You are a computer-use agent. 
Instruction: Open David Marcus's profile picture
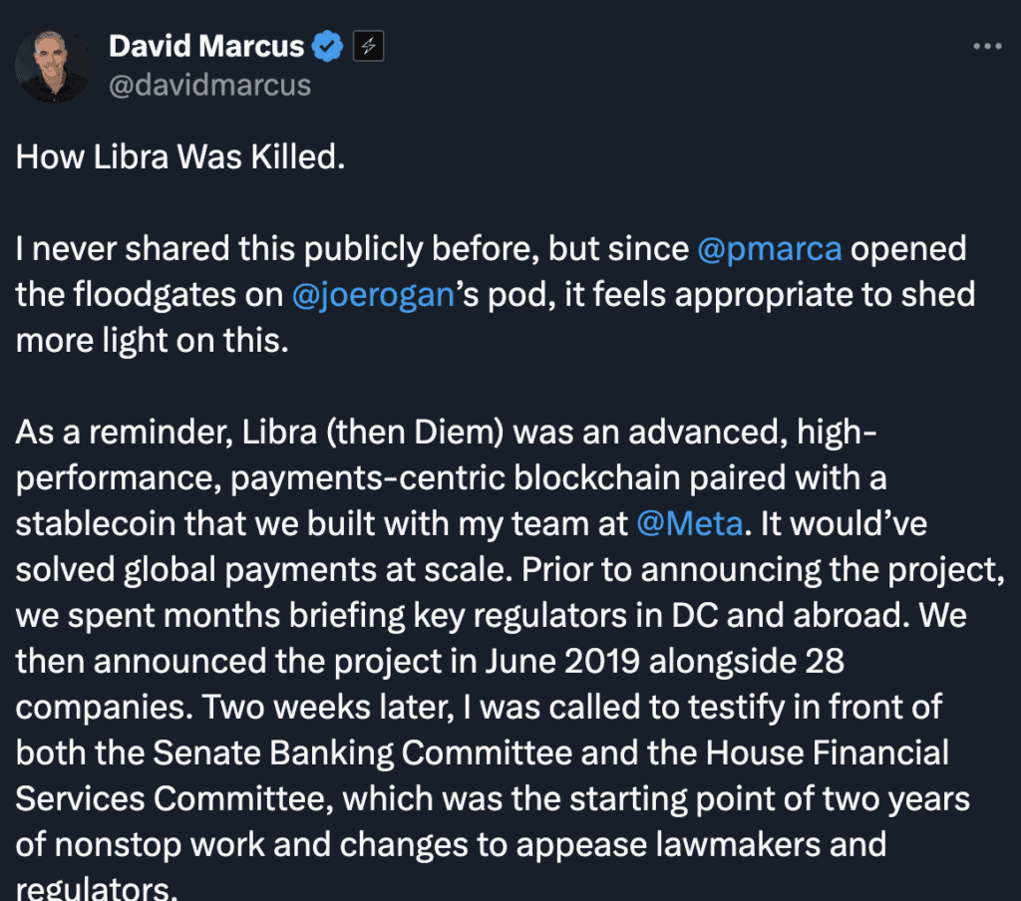pyautogui.click(x=53, y=65)
